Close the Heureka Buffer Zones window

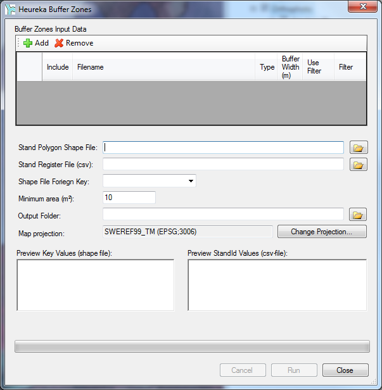pos(362,6)
